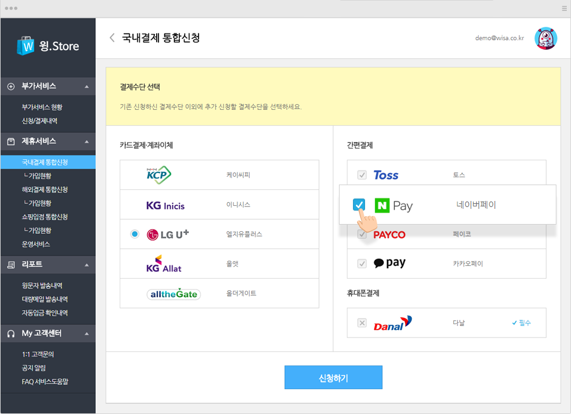Collapse the My 고객센터 section arrow
The width and height of the screenshot is (571, 414).
coord(87,334)
